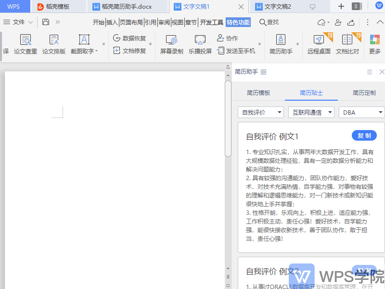Click the 自我评价 例文1 heading
Image resolution: width=385 pixels, height=289 pixels.
pos(272,136)
